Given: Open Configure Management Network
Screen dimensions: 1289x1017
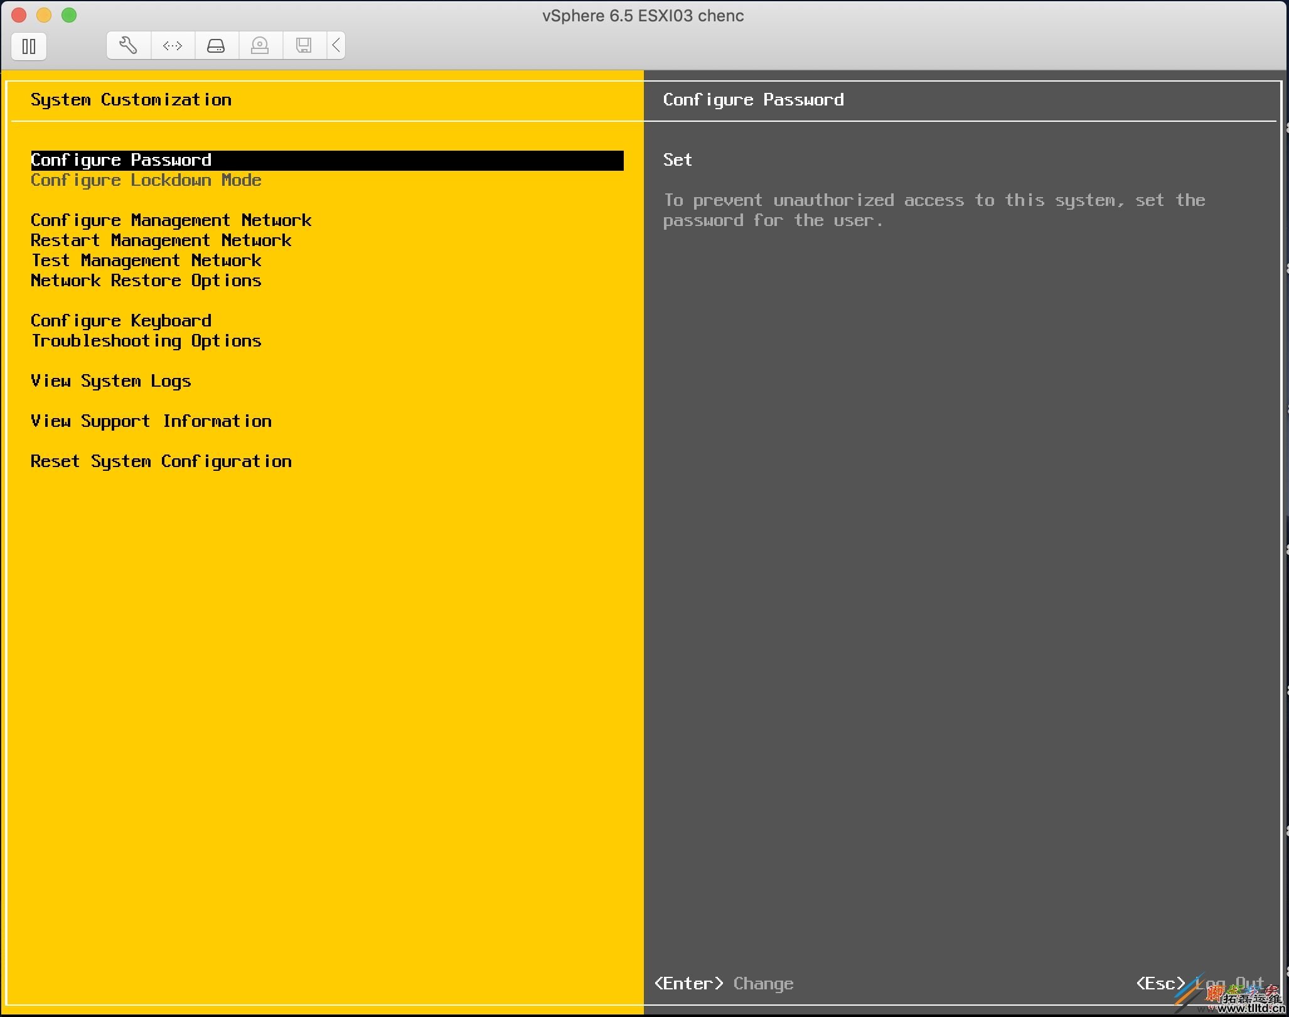Looking at the screenshot, I should 171,220.
